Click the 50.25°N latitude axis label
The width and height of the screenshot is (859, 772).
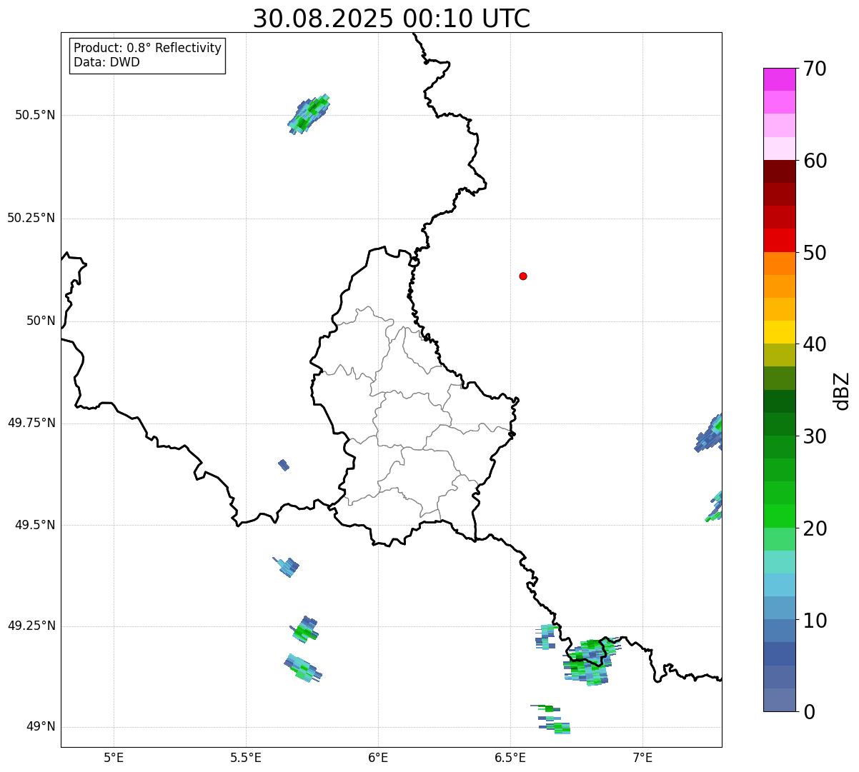[31, 218]
